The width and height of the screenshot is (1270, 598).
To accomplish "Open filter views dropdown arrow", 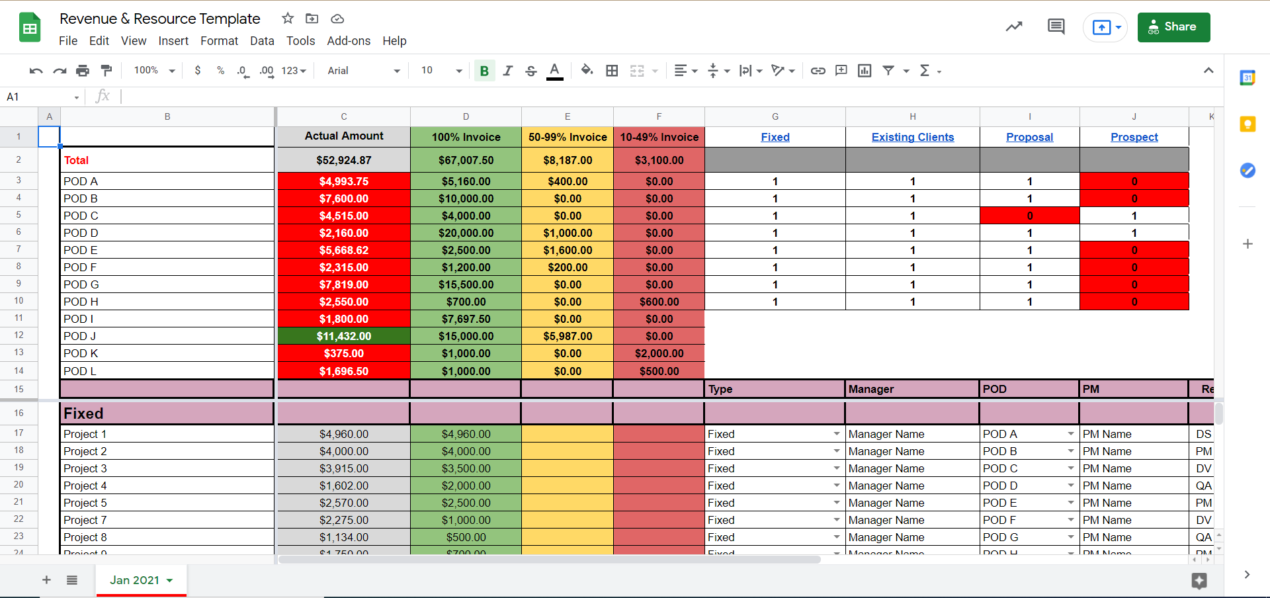I will pos(906,71).
